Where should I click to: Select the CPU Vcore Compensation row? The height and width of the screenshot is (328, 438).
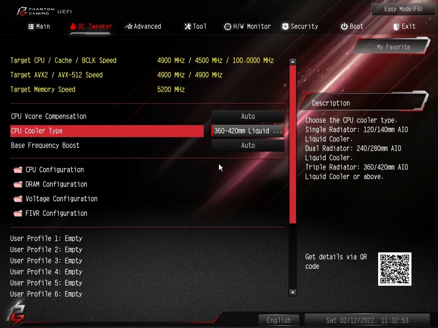[x=107, y=116]
